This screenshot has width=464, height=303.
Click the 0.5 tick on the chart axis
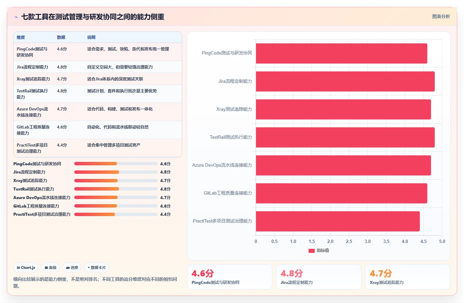[274, 241]
